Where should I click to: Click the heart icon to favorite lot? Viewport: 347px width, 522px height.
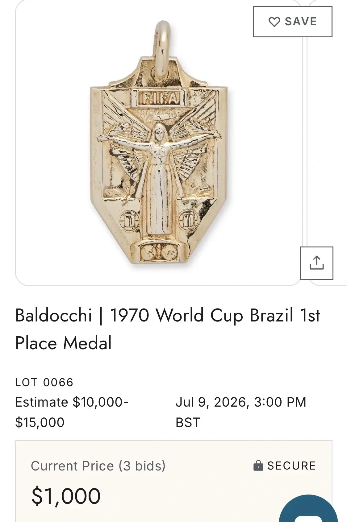point(274,22)
